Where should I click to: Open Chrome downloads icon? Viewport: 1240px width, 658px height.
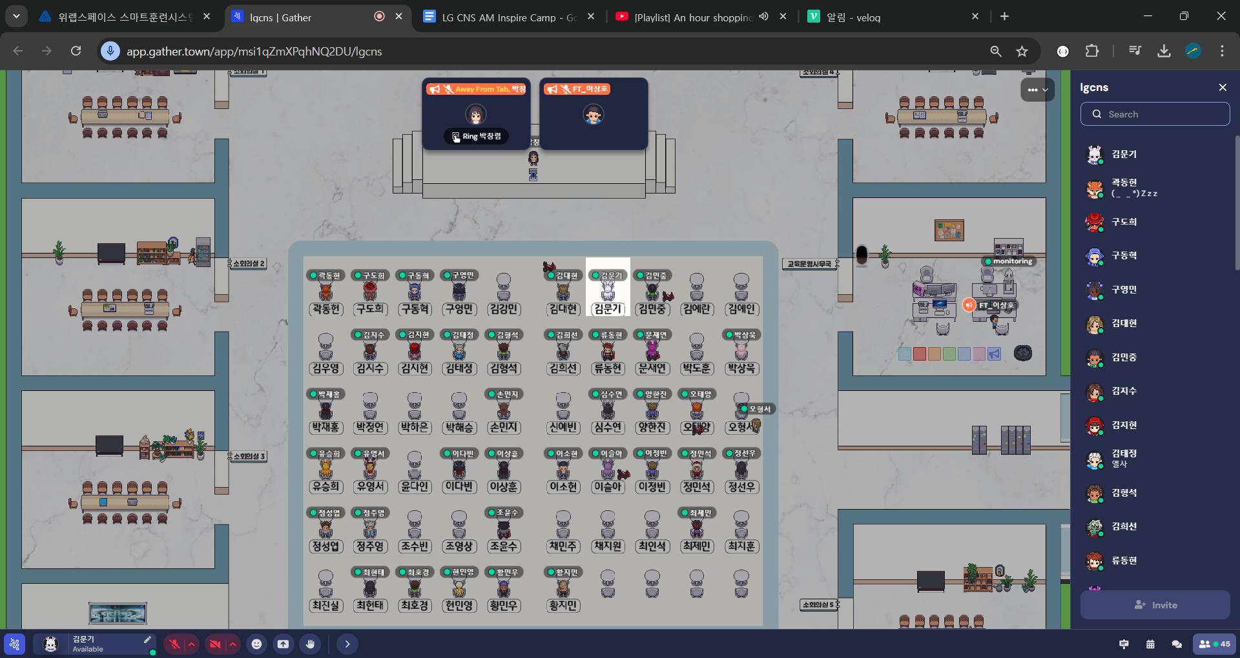coord(1164,51)
